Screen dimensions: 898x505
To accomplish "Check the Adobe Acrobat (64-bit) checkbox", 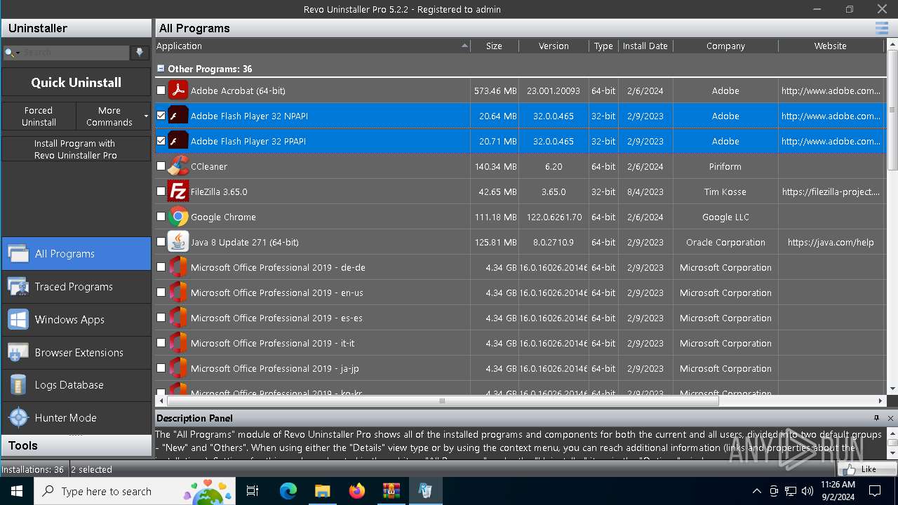I will pos(161,90).
